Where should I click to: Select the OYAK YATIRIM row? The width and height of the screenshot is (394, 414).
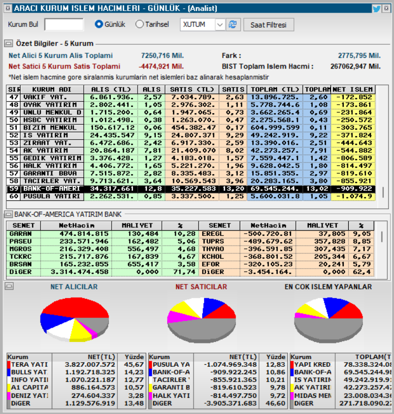[190, 105]
